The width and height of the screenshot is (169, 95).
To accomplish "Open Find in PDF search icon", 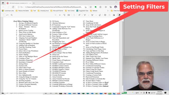I will coord(12,15).
